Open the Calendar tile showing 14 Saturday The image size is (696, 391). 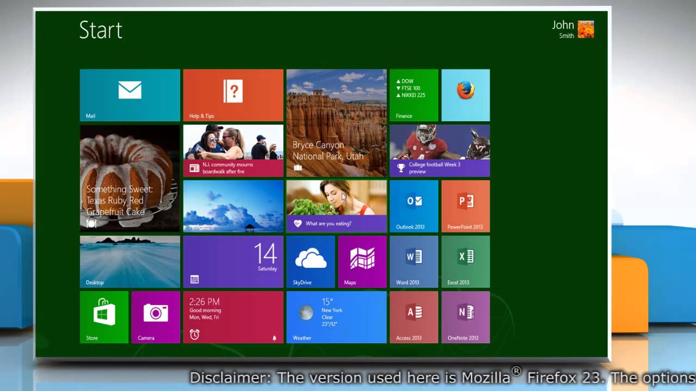click(x=233, y=262)
